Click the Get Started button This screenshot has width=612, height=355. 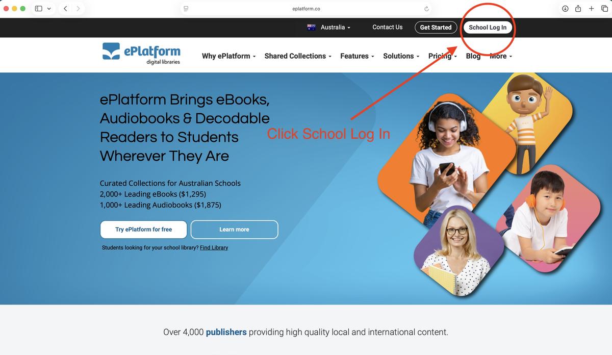pos(436,28)
